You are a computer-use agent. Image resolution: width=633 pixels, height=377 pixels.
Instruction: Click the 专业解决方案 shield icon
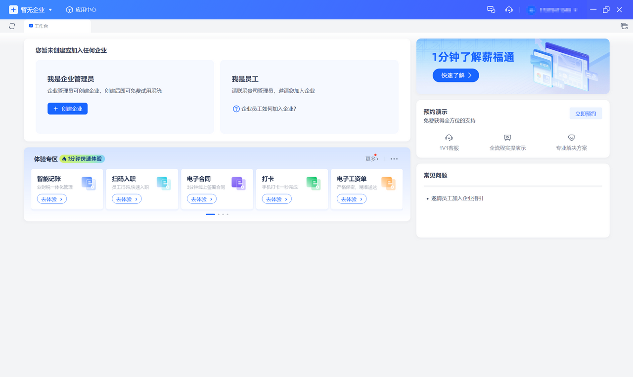571,138
